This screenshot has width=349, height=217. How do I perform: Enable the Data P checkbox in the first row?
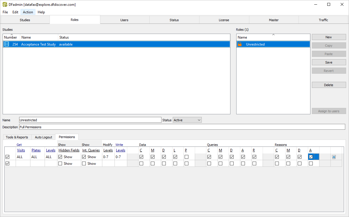pos(186,157)
